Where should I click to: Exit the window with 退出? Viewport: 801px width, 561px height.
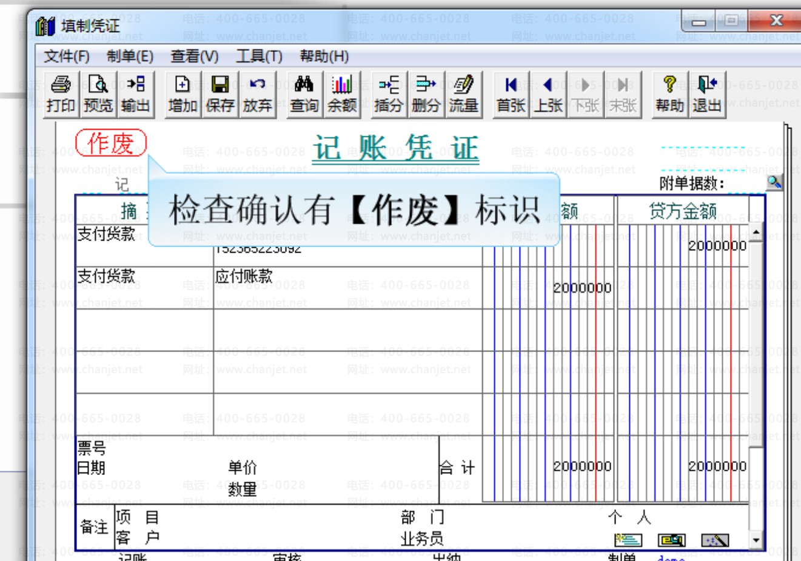point(707,95)
